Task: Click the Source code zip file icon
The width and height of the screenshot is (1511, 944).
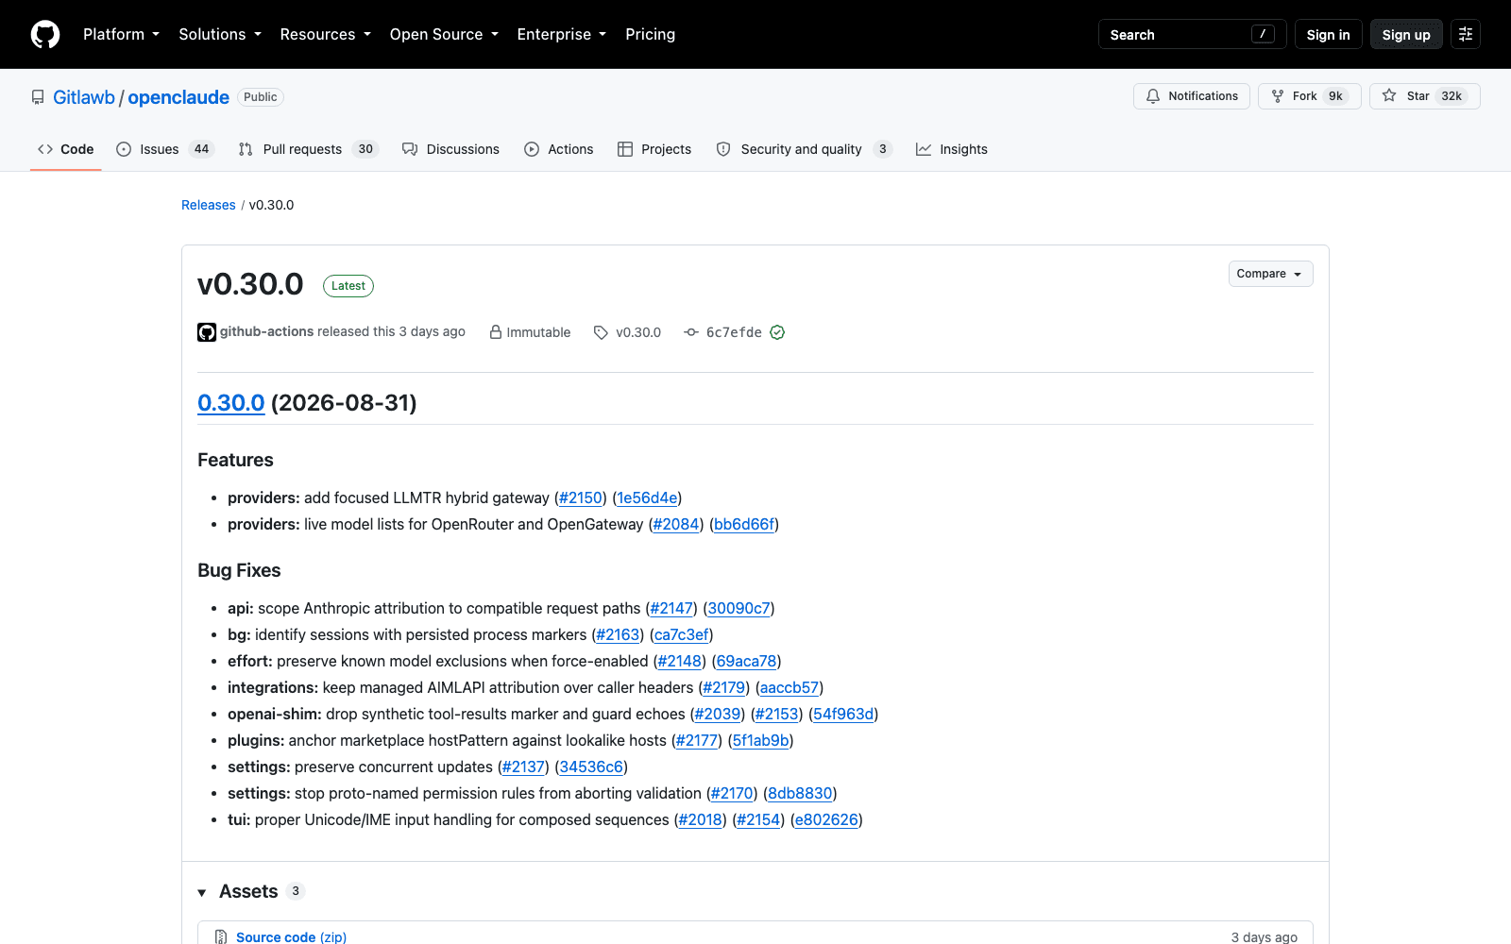Action: tap(221, 936)
